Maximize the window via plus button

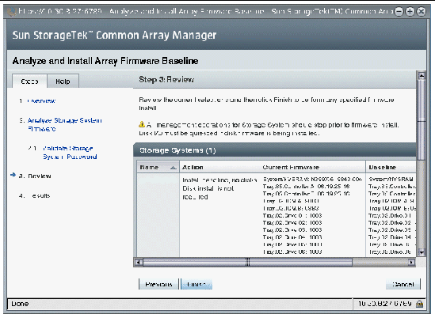click(x=410, y=11)
